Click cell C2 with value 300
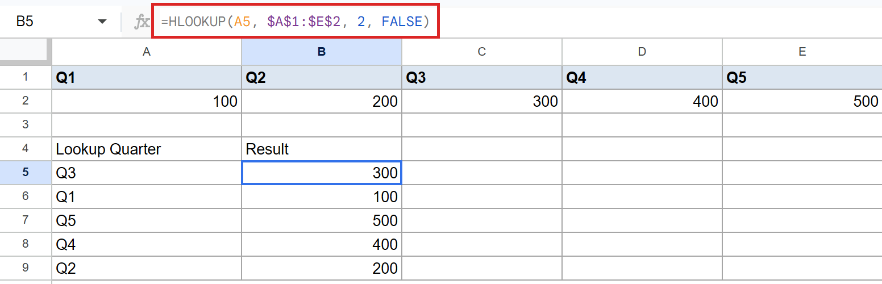 click(482, 101)
